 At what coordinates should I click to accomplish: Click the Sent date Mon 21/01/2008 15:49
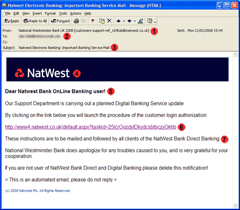(x=205, y=30)
